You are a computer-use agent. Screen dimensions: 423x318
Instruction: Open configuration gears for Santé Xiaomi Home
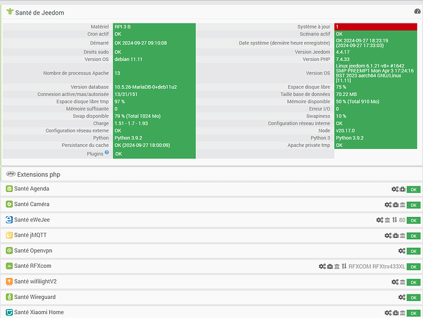(x=388, y=313)
